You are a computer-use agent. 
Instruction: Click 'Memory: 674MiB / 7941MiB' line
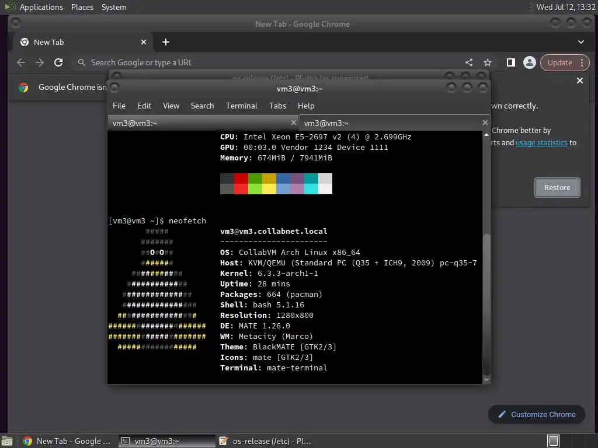click(276, 157)
